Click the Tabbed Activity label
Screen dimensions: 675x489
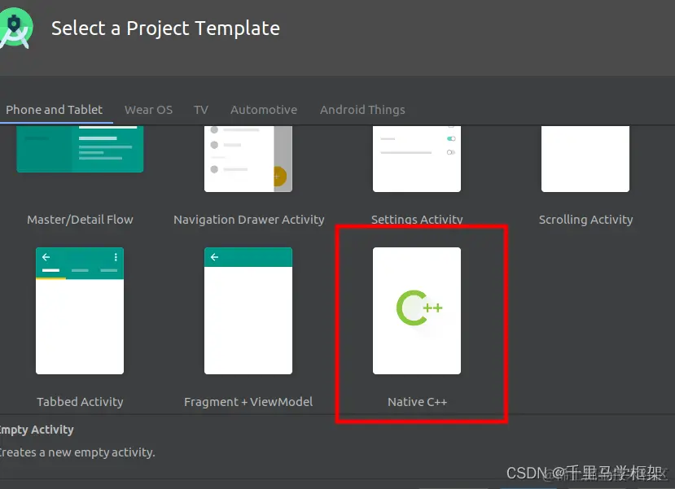[x=80, y=402]
